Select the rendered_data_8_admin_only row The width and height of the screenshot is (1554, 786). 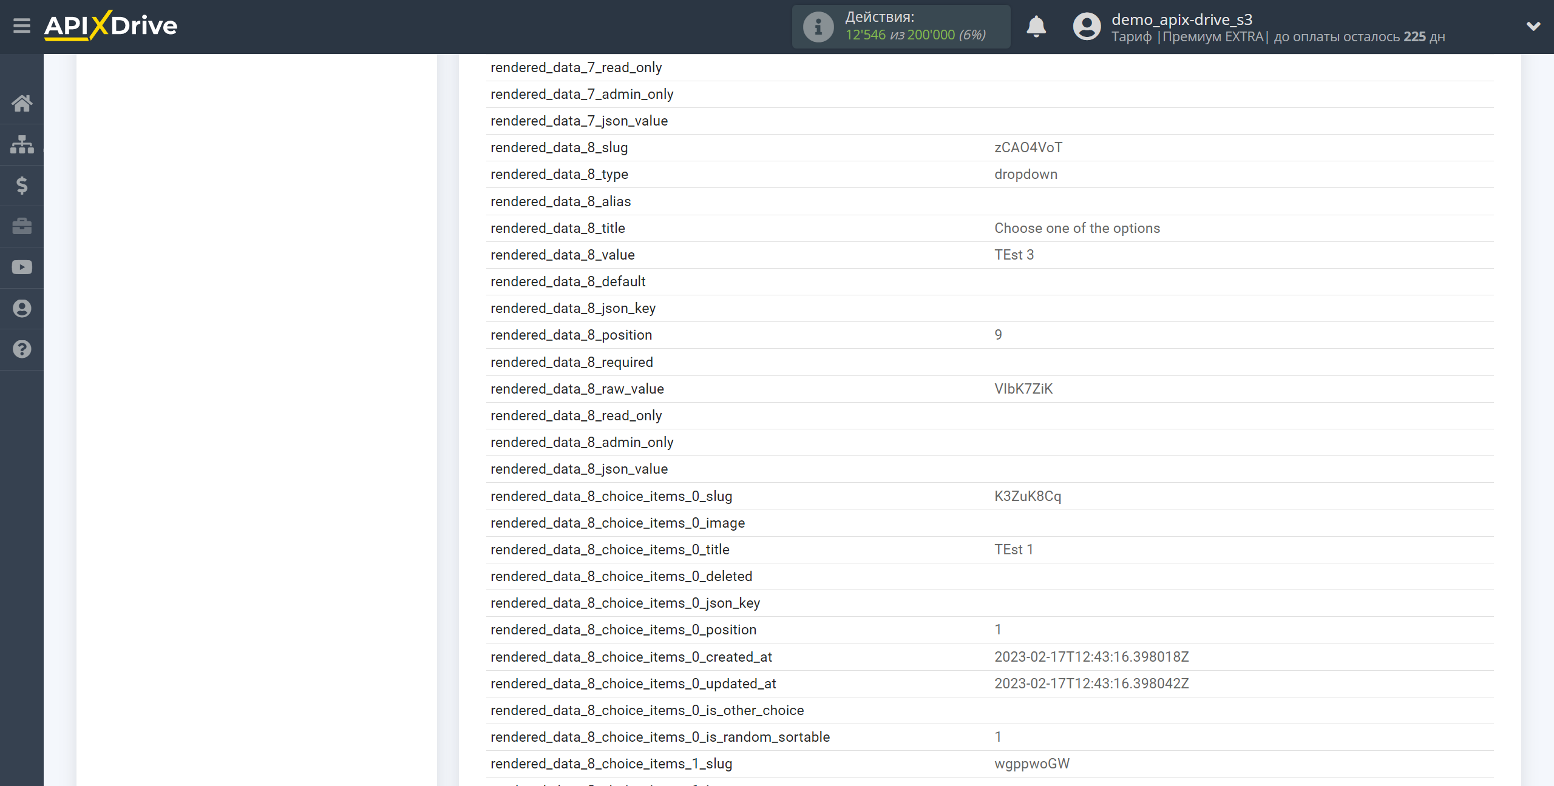tap(989, 442)
